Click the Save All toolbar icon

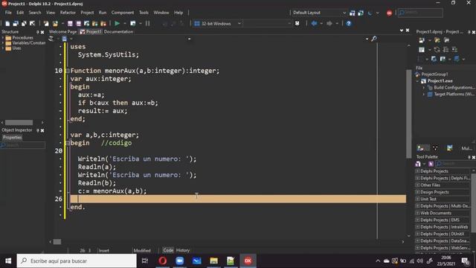pyautogui.click(x=78, y=23)
